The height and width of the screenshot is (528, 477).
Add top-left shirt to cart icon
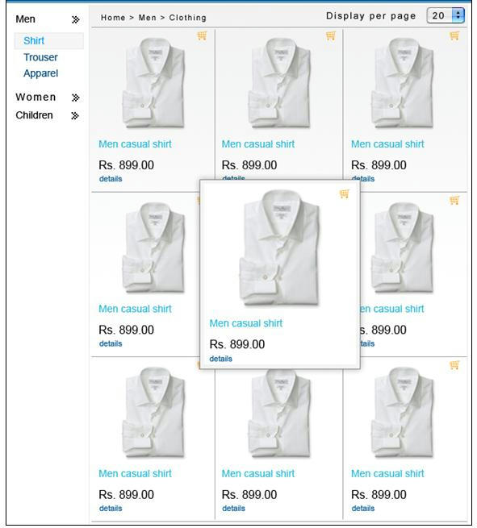[x=202, y=35]
